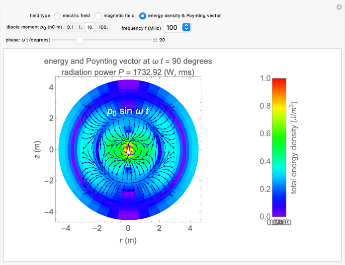Click the 'frequency f (MHz)' label
This screenshot has width=345, height=265.
point(141,28)
